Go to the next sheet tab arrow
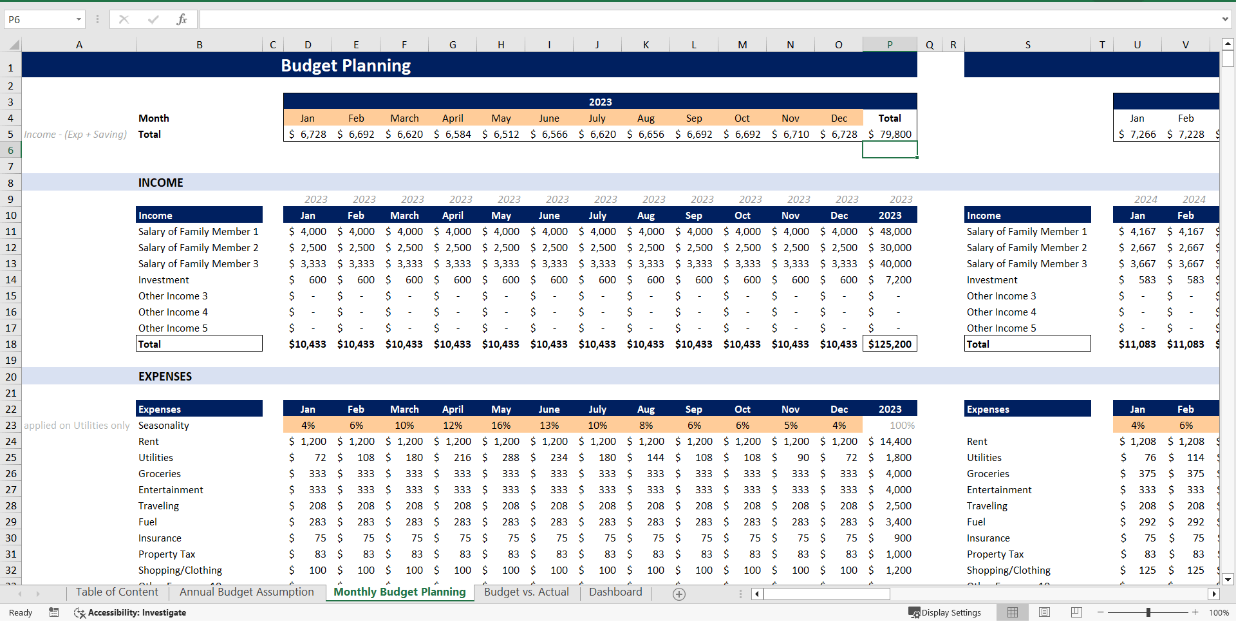This screenshot has width=1236, height=622. [x=38, y=594]
